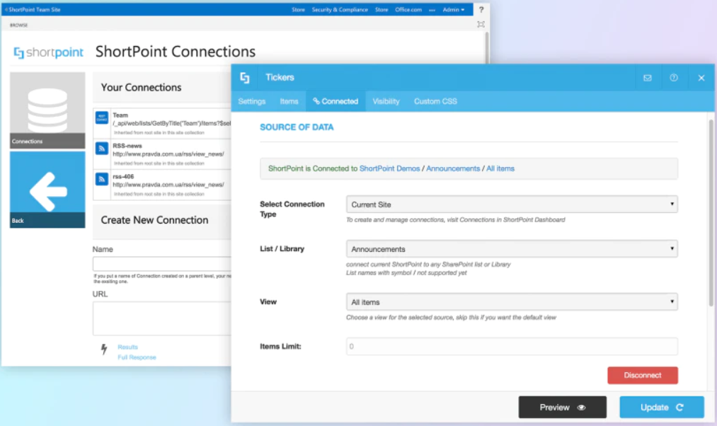Click the ShortPoint logo in the Tickers header
This screenshot has height=426, width=717.
coord(244,77)
